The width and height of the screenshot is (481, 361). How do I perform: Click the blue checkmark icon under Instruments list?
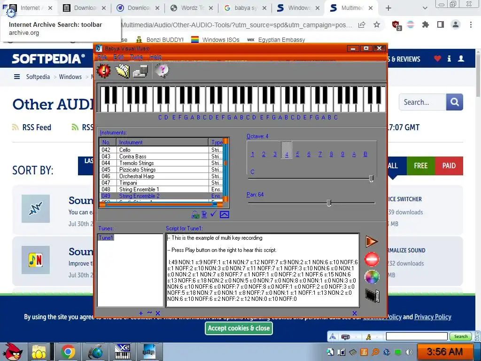click(214, 214)
